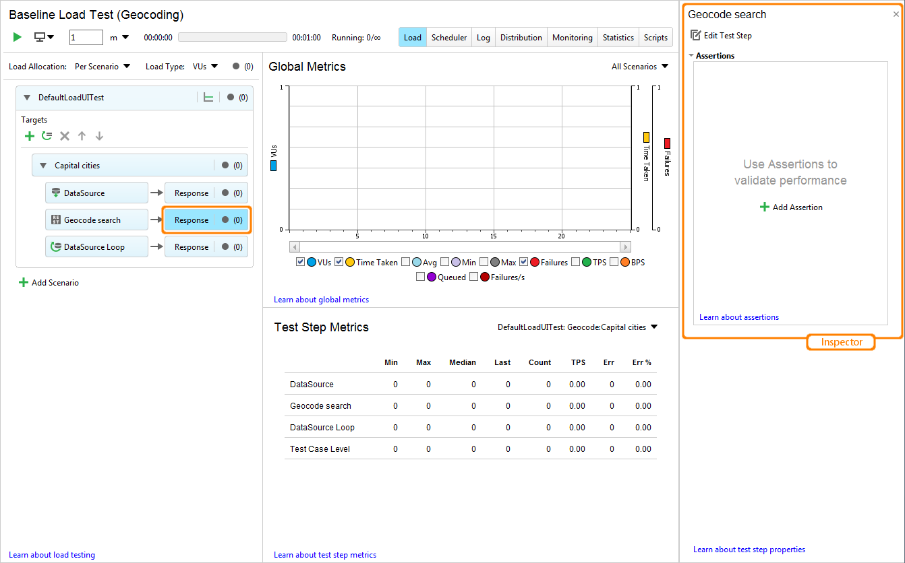This screenshot has width=905, height=563.
Task: Remove selected target with the X icon
Action: coord(64,135)
